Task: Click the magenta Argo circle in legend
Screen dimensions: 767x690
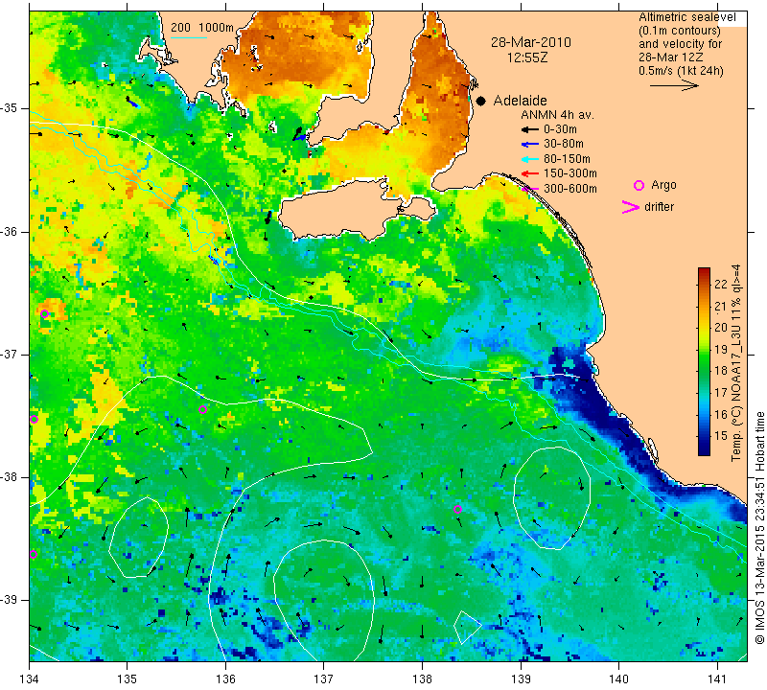Action: tap(639, 185)
